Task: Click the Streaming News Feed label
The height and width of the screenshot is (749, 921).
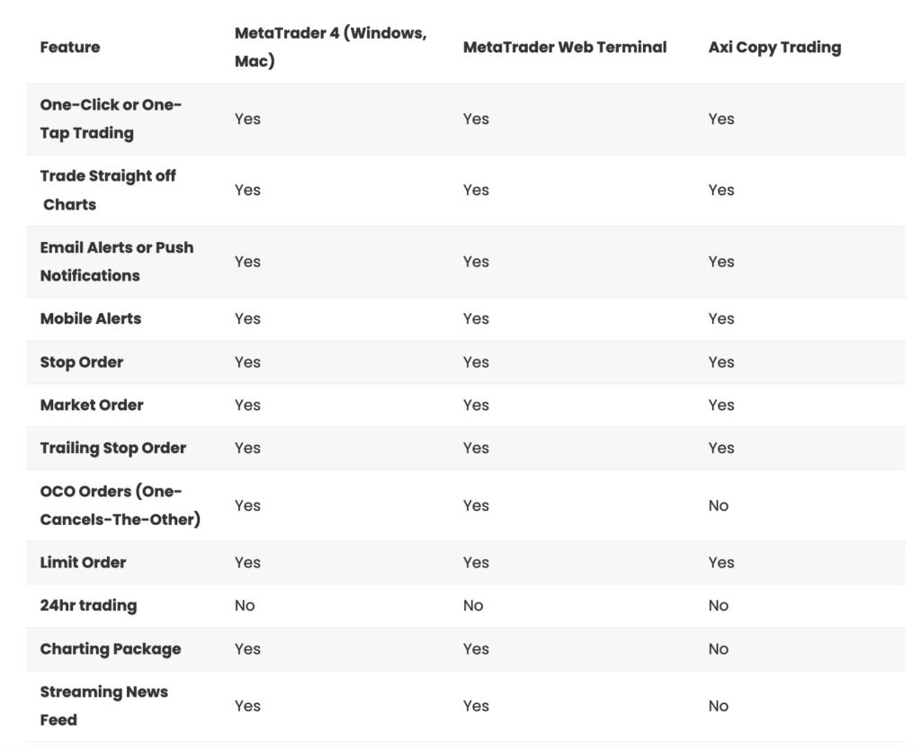Action: (x=104, y=706)
